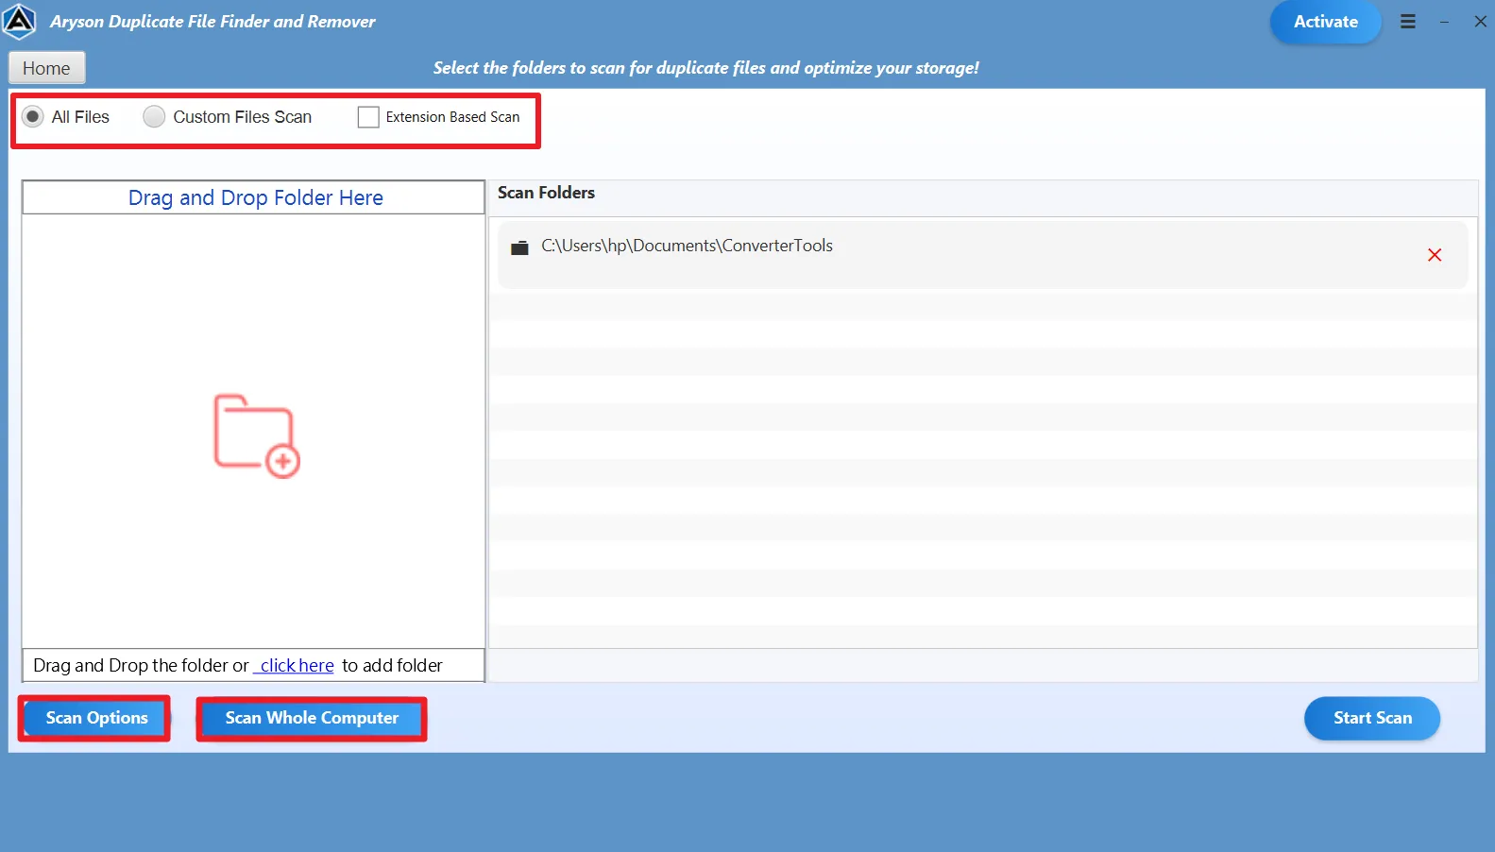
Task: Go to the Home tab
Action: pos(46,68)
